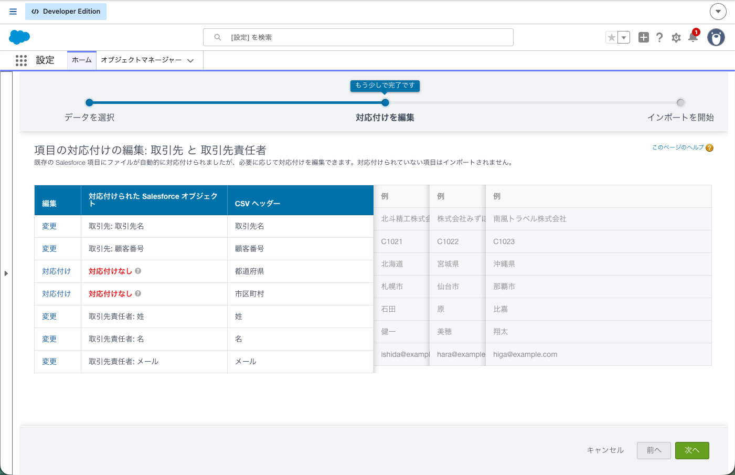The height and width of the screenshot is (475, 735).
Task: Open the notifications bell
Action: [x=693, y=37]
